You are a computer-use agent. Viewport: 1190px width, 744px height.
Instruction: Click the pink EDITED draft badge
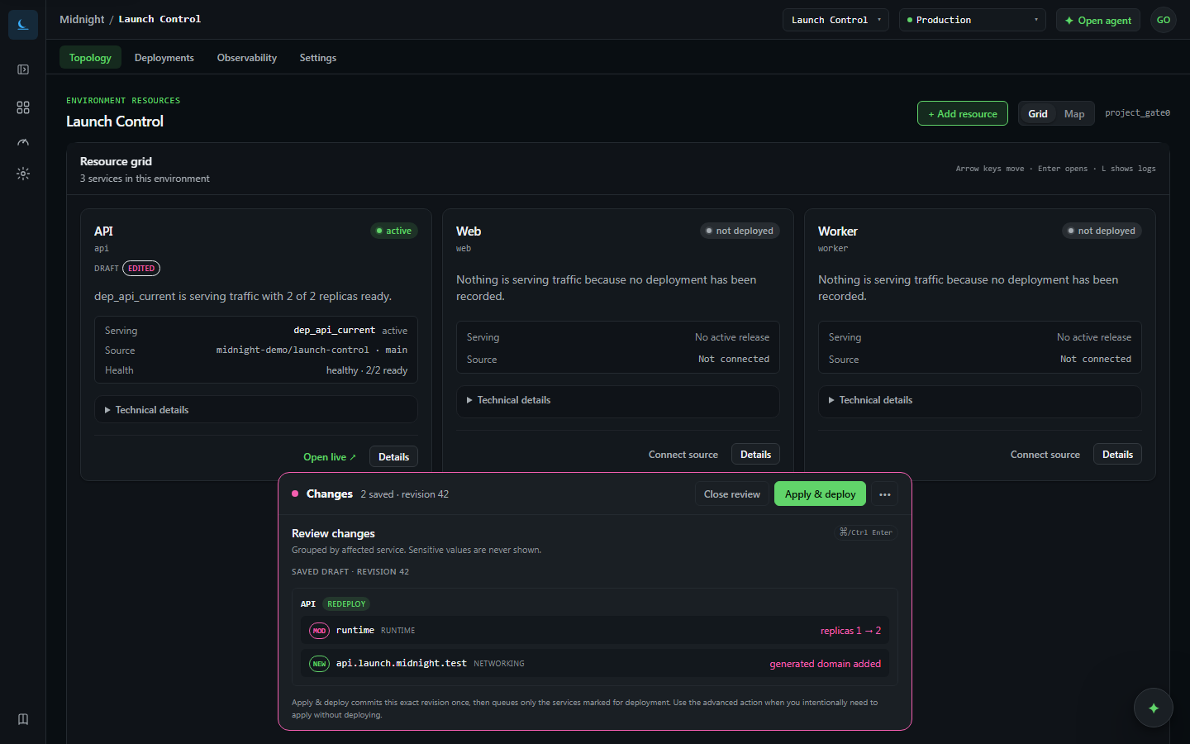pos(141,269)
